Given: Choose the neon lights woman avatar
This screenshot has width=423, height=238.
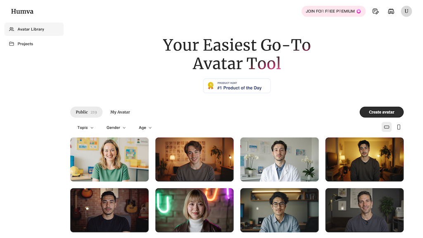Looking at the screenshot, I should (x=195, y=210).
